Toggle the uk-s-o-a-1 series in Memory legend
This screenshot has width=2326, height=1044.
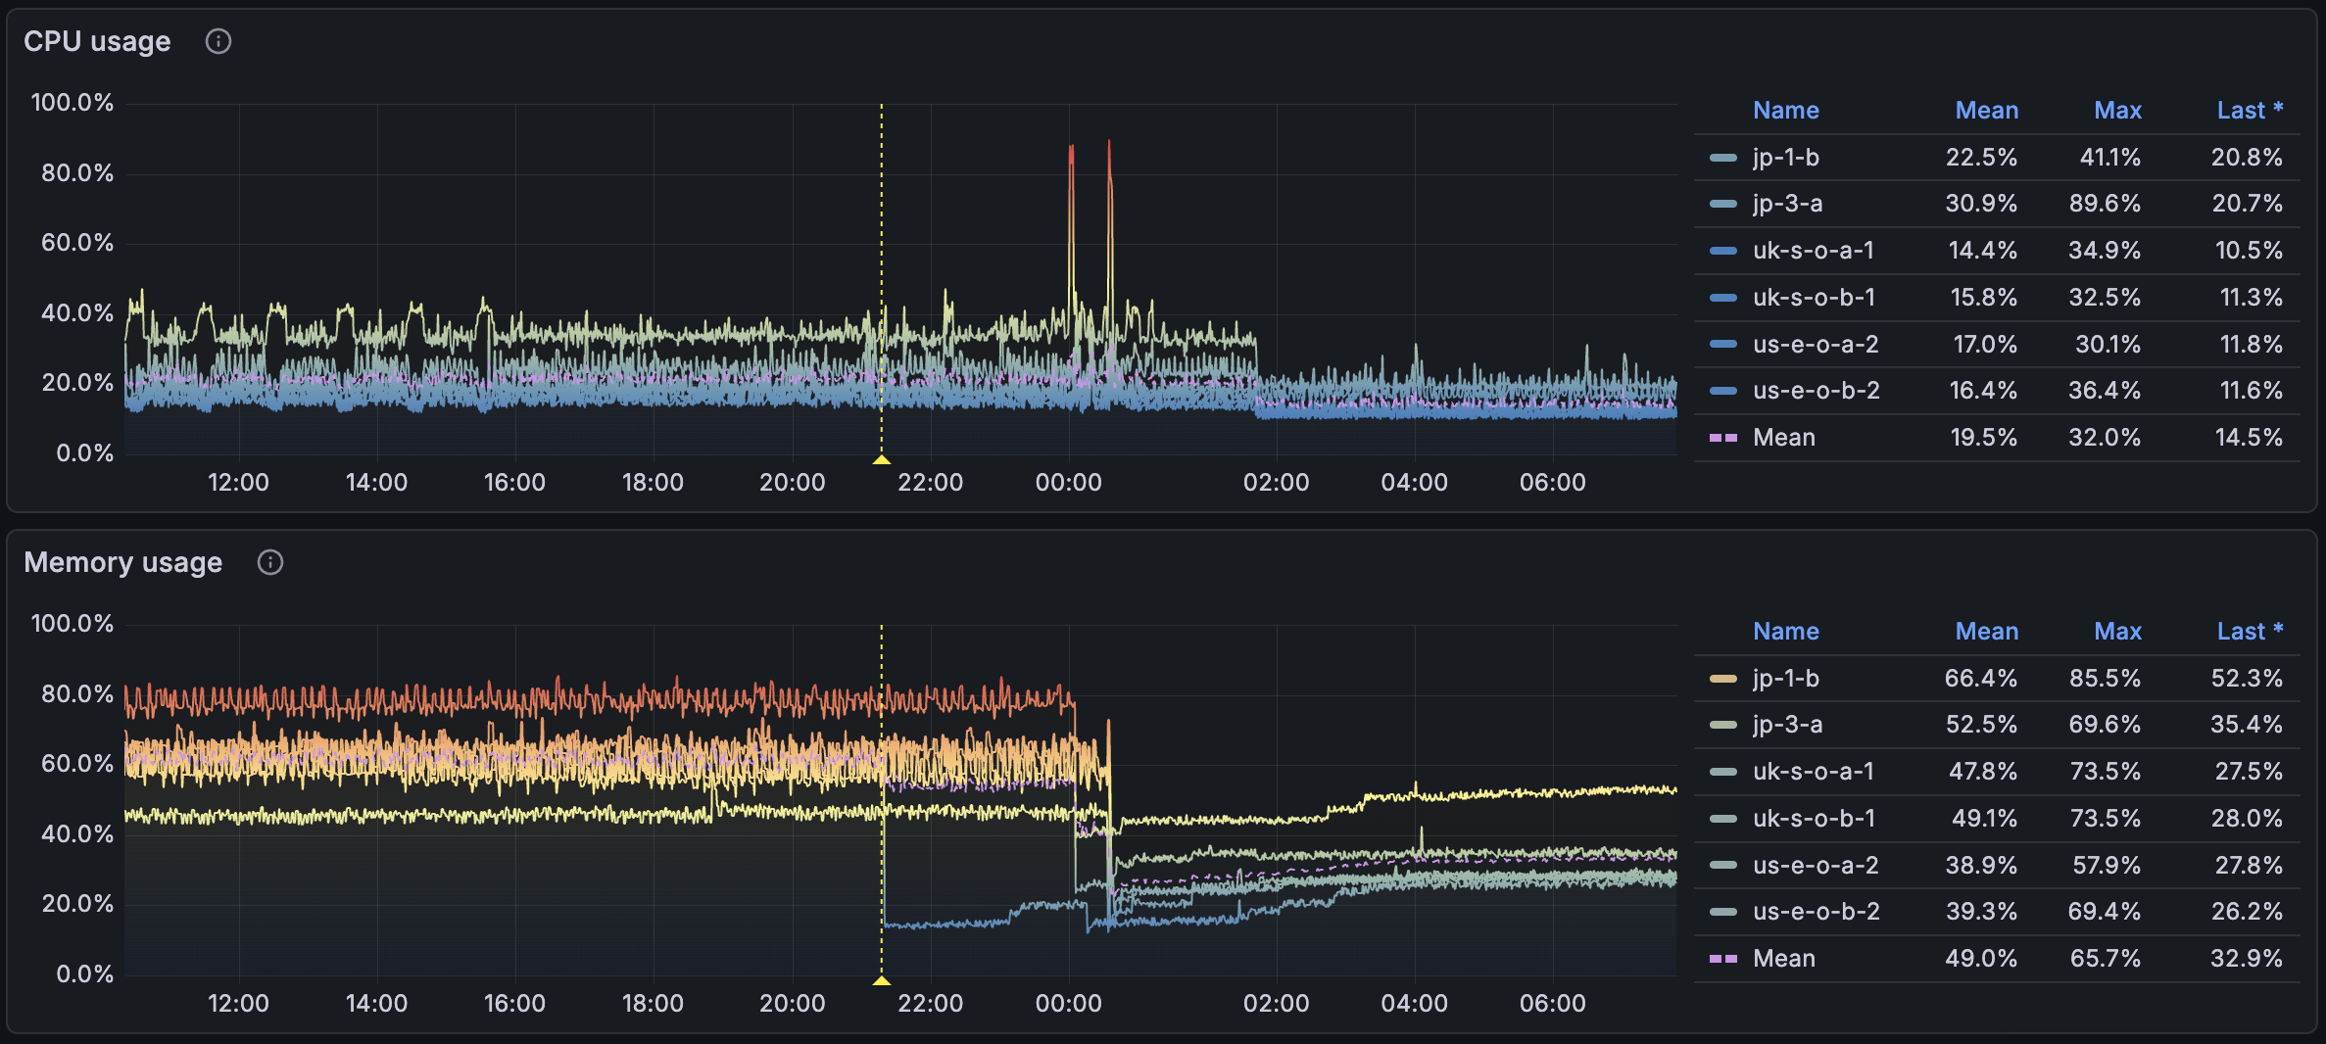(1815, 771)
